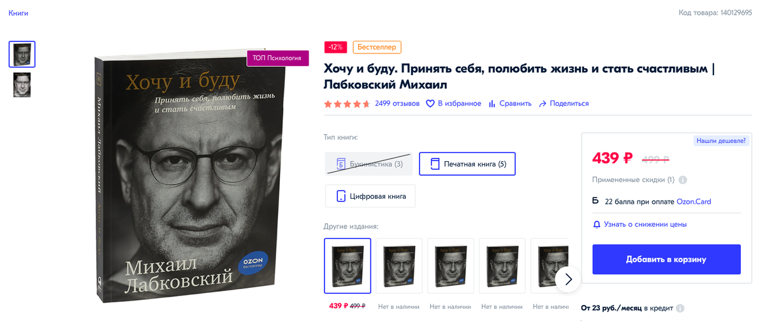The height and width of the screenshot is (326, 765).
Task: Select the Букинистика (3) option
Action: click(368, 164)
